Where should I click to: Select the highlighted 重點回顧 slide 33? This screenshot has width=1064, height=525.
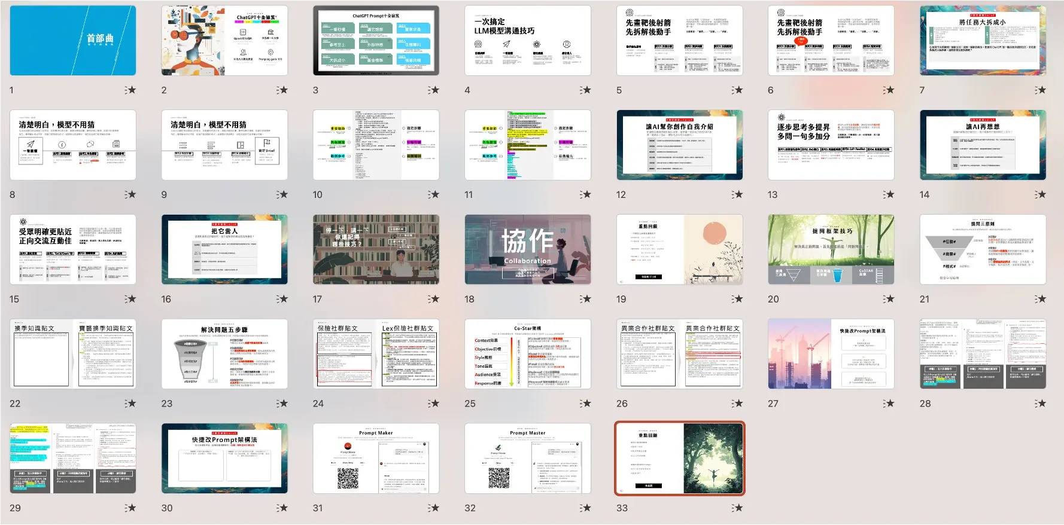click(x=680, y=459)
